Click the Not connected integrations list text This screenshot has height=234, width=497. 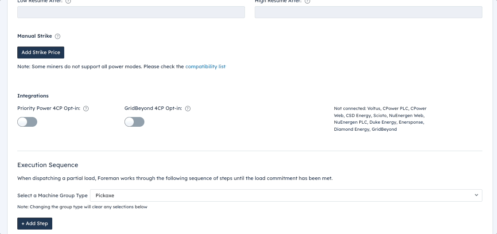pyautogui.click(x=381, y=119)
